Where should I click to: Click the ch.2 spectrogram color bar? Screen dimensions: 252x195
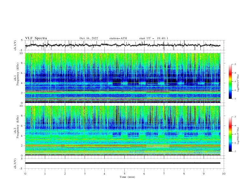click(x=230, y=134)
